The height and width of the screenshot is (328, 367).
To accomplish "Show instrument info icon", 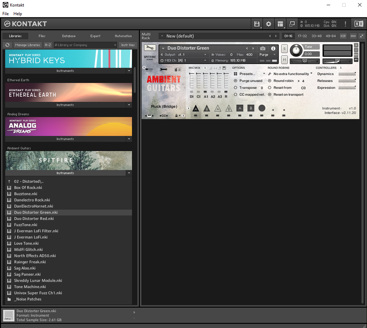I will pyautogui.click(x=273, y=48).
